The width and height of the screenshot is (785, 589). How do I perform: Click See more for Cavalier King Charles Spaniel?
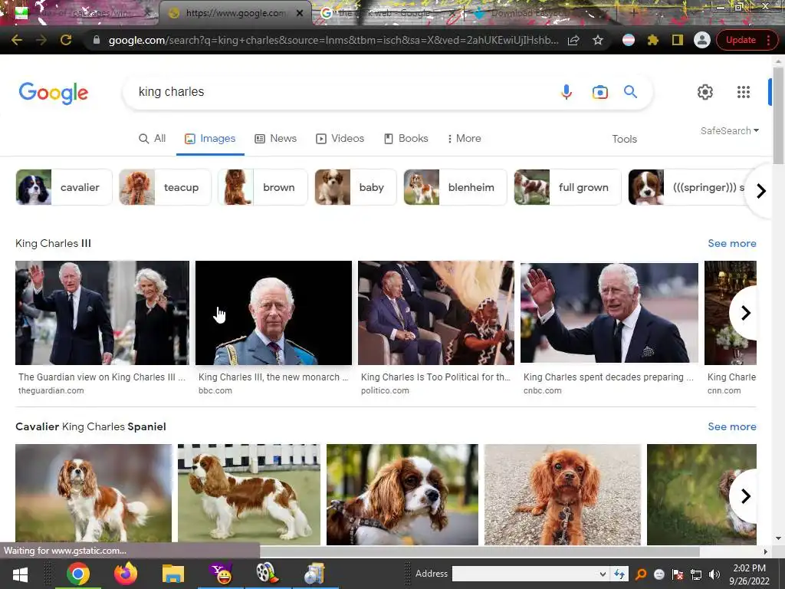pyautogui.click(x=731, y=426)
